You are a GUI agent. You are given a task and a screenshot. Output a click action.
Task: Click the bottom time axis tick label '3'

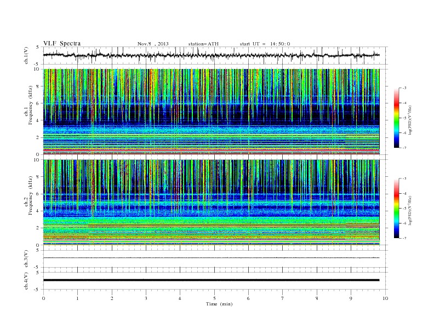[146, 298]
